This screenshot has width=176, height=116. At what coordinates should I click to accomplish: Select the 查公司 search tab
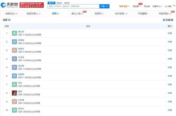pos(51,3)
